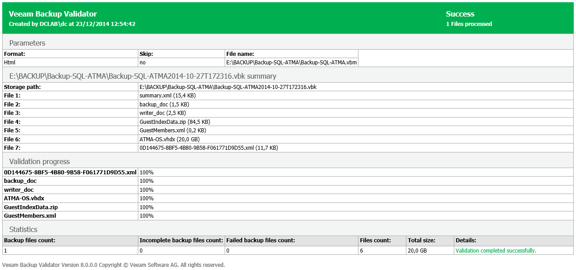
Task: Click the Statistics section heading
Action: [23, 229]
